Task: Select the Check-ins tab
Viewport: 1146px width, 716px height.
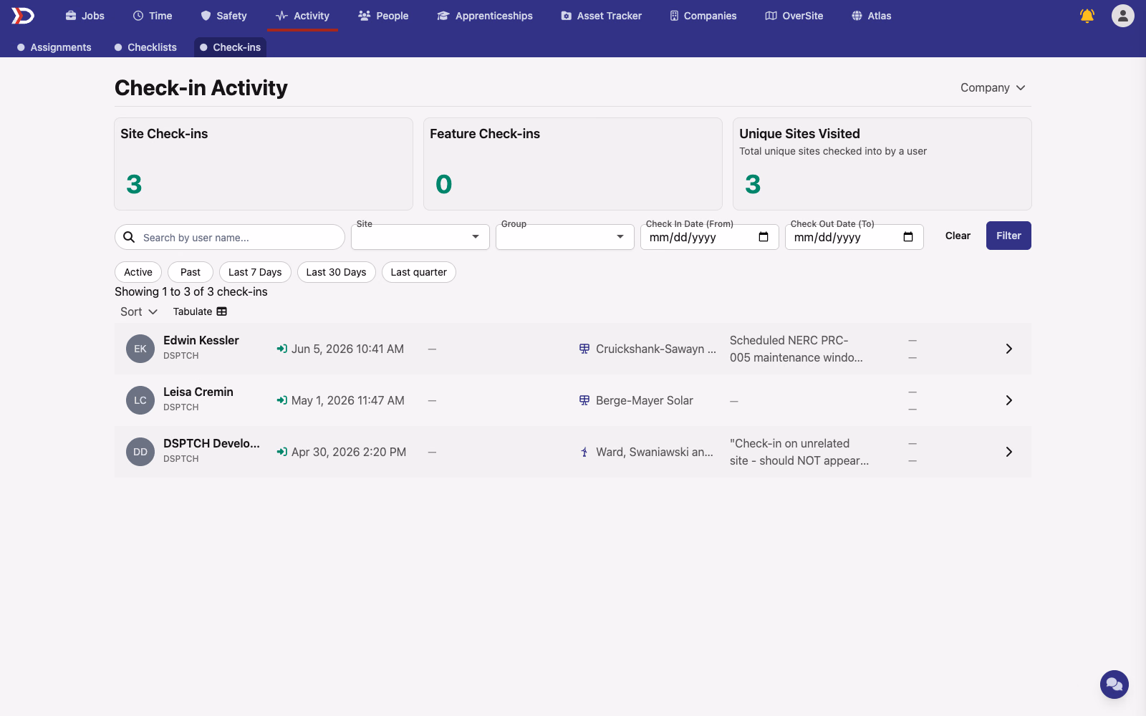Action: (x=230, y=47)
